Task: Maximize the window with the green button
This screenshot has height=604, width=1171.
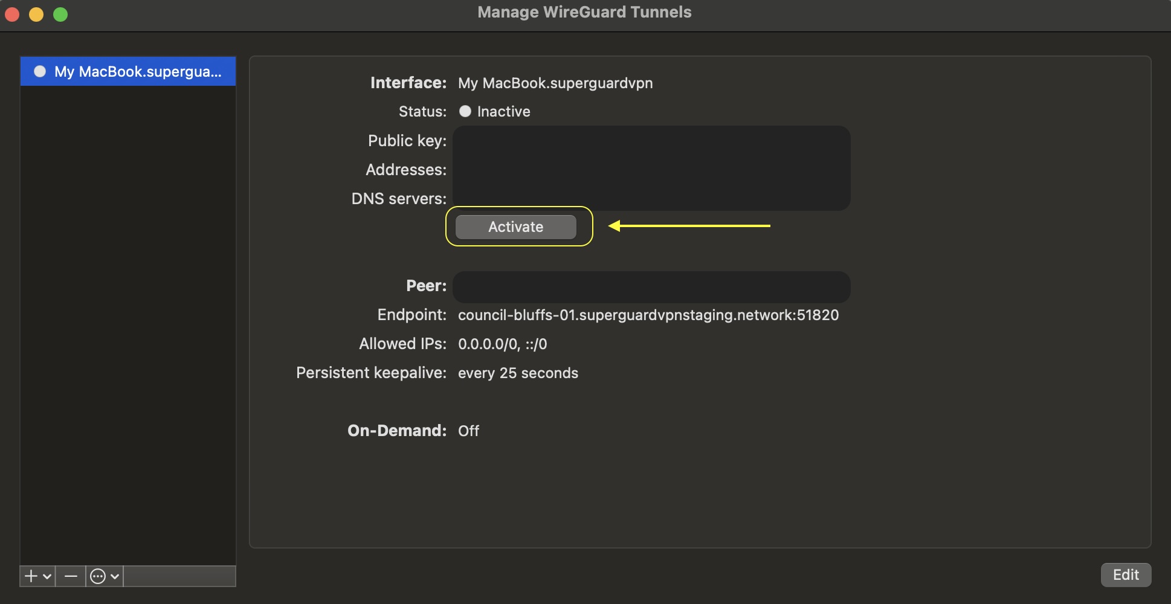Action: (60, 14)
